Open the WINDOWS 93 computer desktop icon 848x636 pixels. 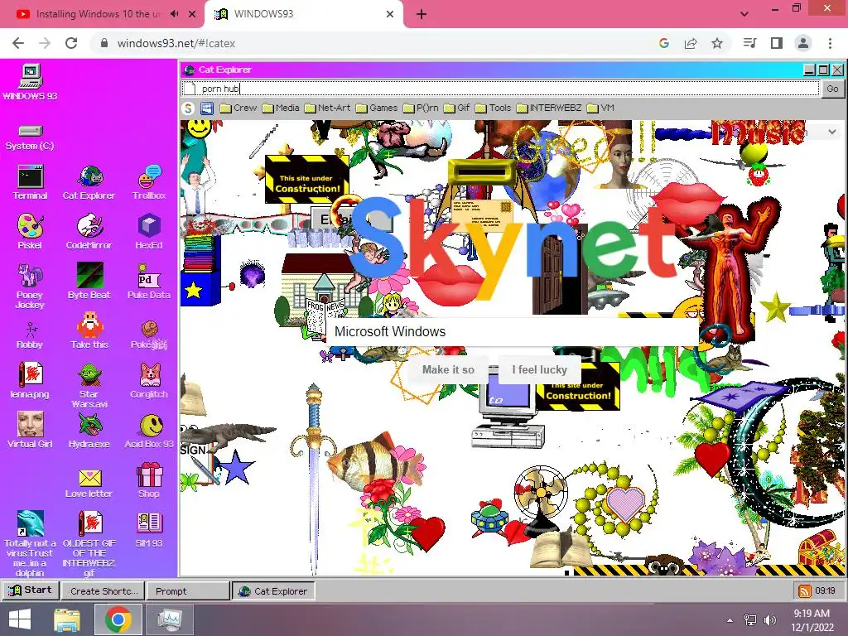pos(30,82)
